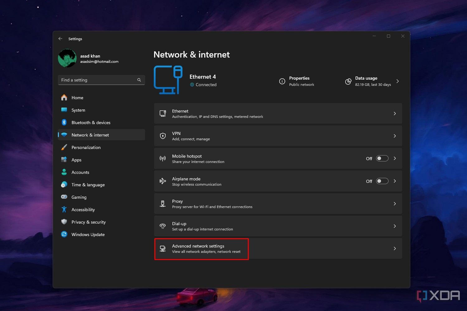Click the Windows Update refresh icon
The height and width of the screenshot is (311, 467).
(x=64, y=234)
